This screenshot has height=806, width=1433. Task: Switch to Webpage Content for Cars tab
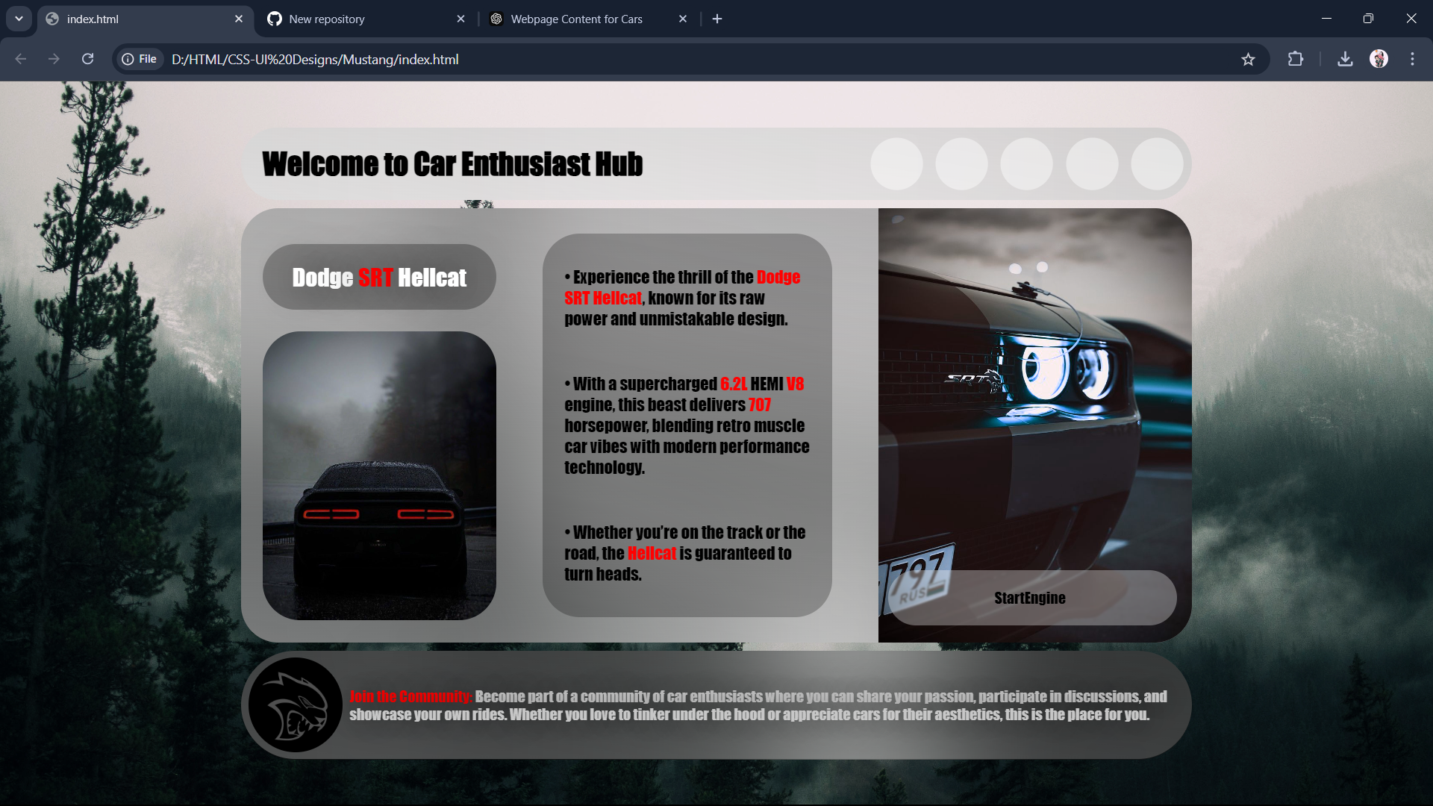[x=576, y=19]
